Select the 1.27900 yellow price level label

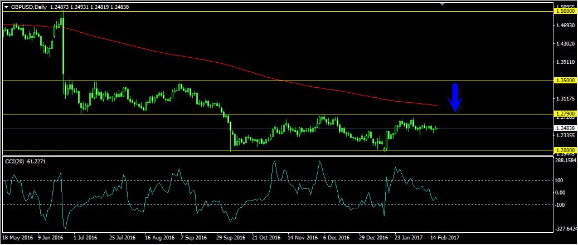pos(565,114)
